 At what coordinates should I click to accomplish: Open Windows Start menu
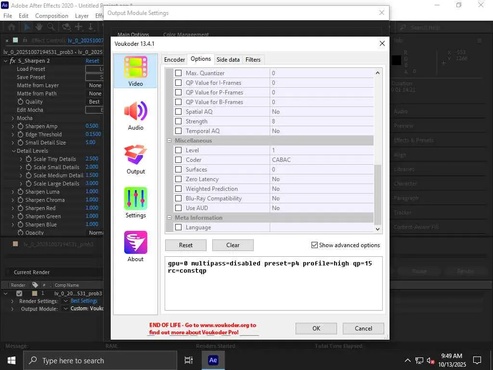coord(12,360)
